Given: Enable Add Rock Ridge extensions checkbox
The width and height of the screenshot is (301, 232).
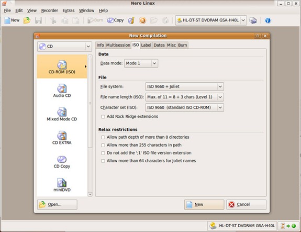Looking at the screenshot, I should point(103,117).
